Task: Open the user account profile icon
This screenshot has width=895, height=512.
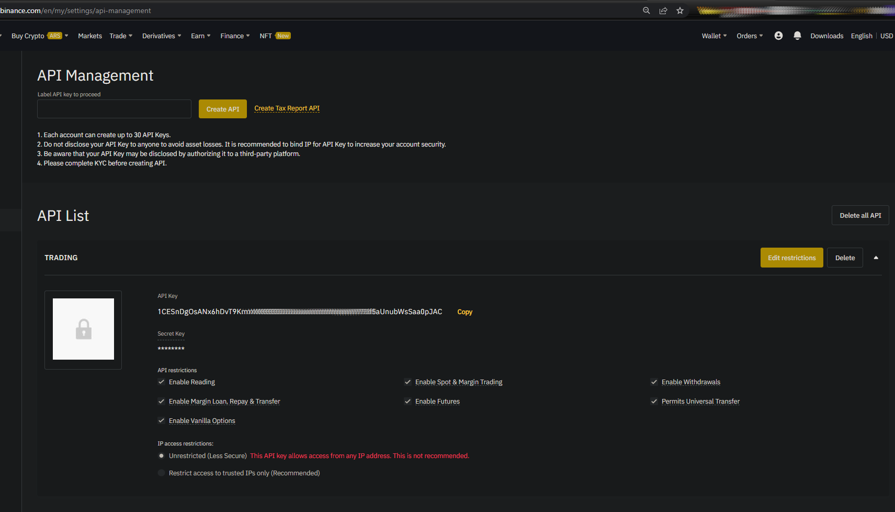Action: (x=778, y=36)
